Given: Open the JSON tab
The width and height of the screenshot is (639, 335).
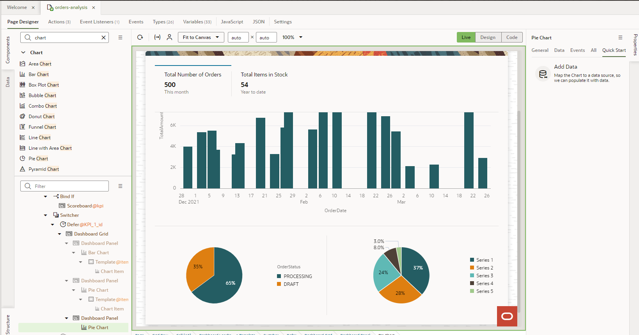Looking at the screenshot, I should pos(259,22).
